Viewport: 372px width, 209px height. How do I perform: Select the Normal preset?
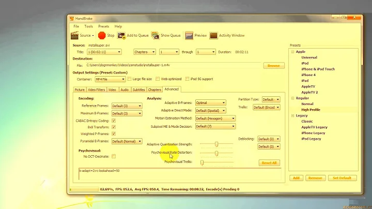307,104
